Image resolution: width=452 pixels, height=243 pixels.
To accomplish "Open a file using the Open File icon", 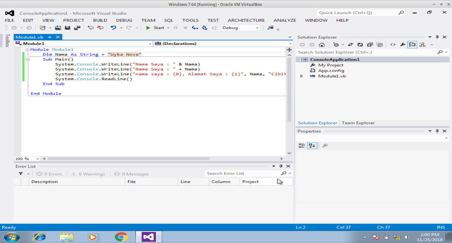I will (58, 28).
